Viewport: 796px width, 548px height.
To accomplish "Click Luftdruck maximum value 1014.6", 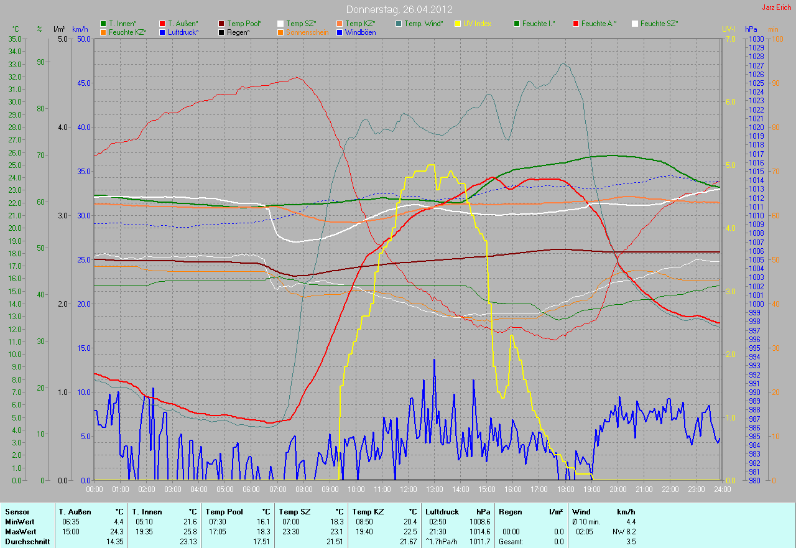I will coord(479,532).
